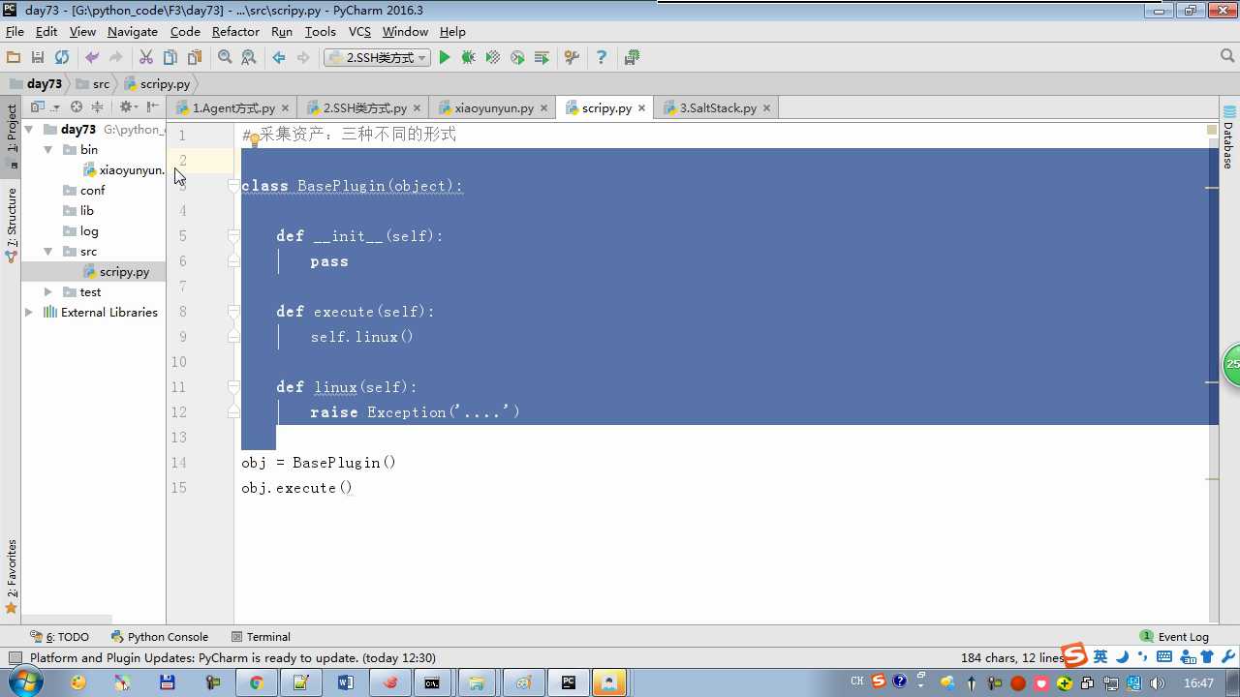
Task: Navigate back with the blue left arrow
Action: click(279, 58)
